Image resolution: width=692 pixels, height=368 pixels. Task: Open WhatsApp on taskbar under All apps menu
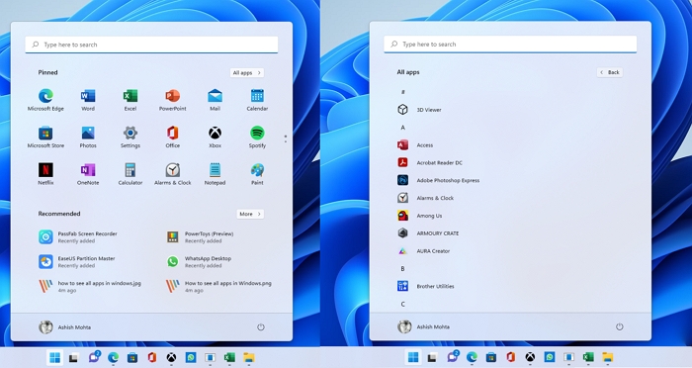click(x=550, y=357)
